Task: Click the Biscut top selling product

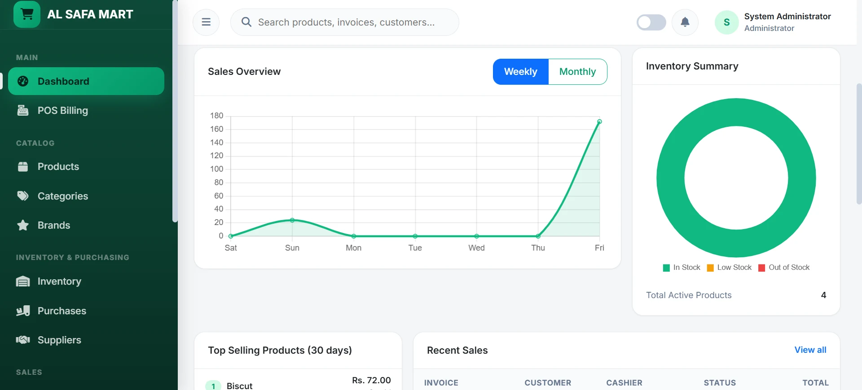Action: click(239, 386)
